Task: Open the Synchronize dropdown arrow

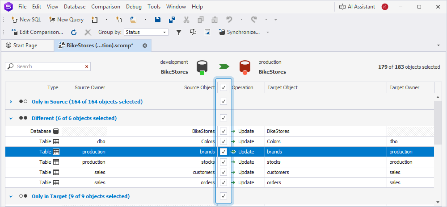Action: point(268,32)
